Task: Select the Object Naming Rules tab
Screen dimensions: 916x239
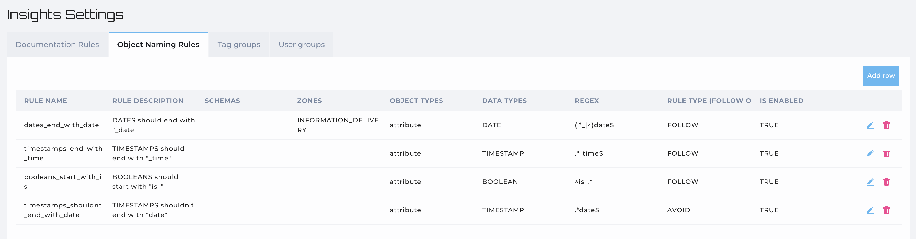Action: click(x=158, y=45)
